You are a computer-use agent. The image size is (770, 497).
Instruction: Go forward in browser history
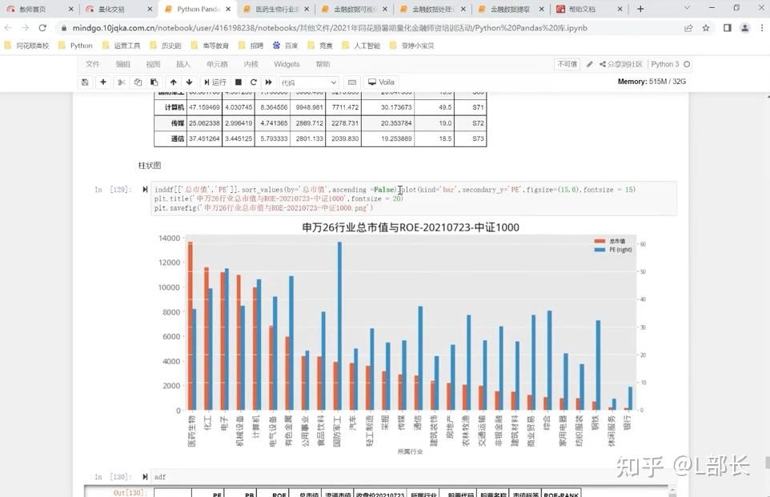(25, 28)
